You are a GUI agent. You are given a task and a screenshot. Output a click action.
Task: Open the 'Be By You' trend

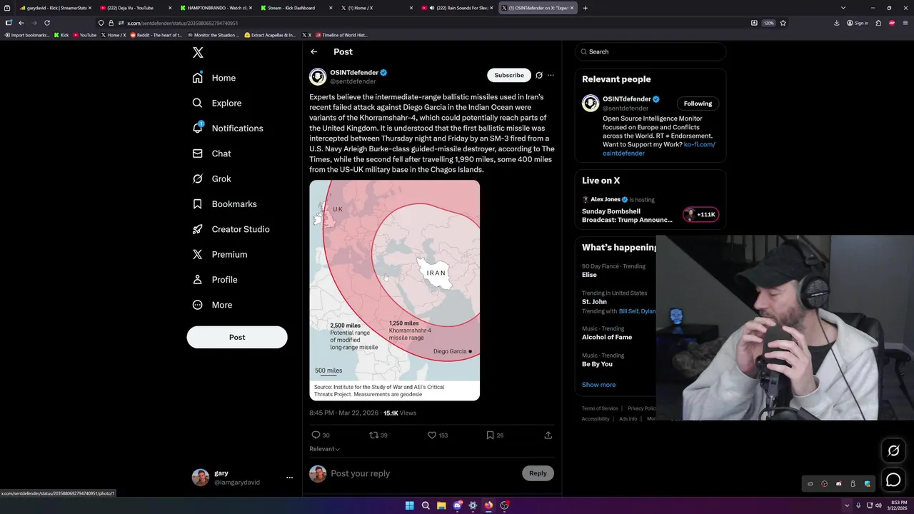tap(597, 364)
